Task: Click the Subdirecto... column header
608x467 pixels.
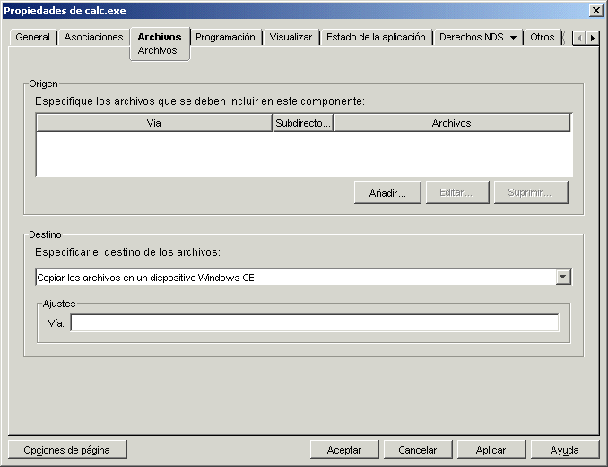Action: click(x=303, y=123)
